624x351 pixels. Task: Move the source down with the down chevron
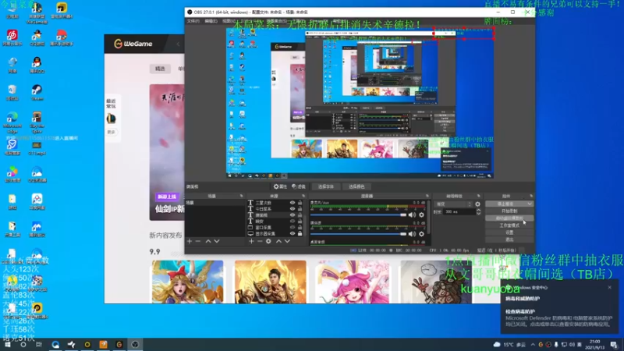[287, 241]
